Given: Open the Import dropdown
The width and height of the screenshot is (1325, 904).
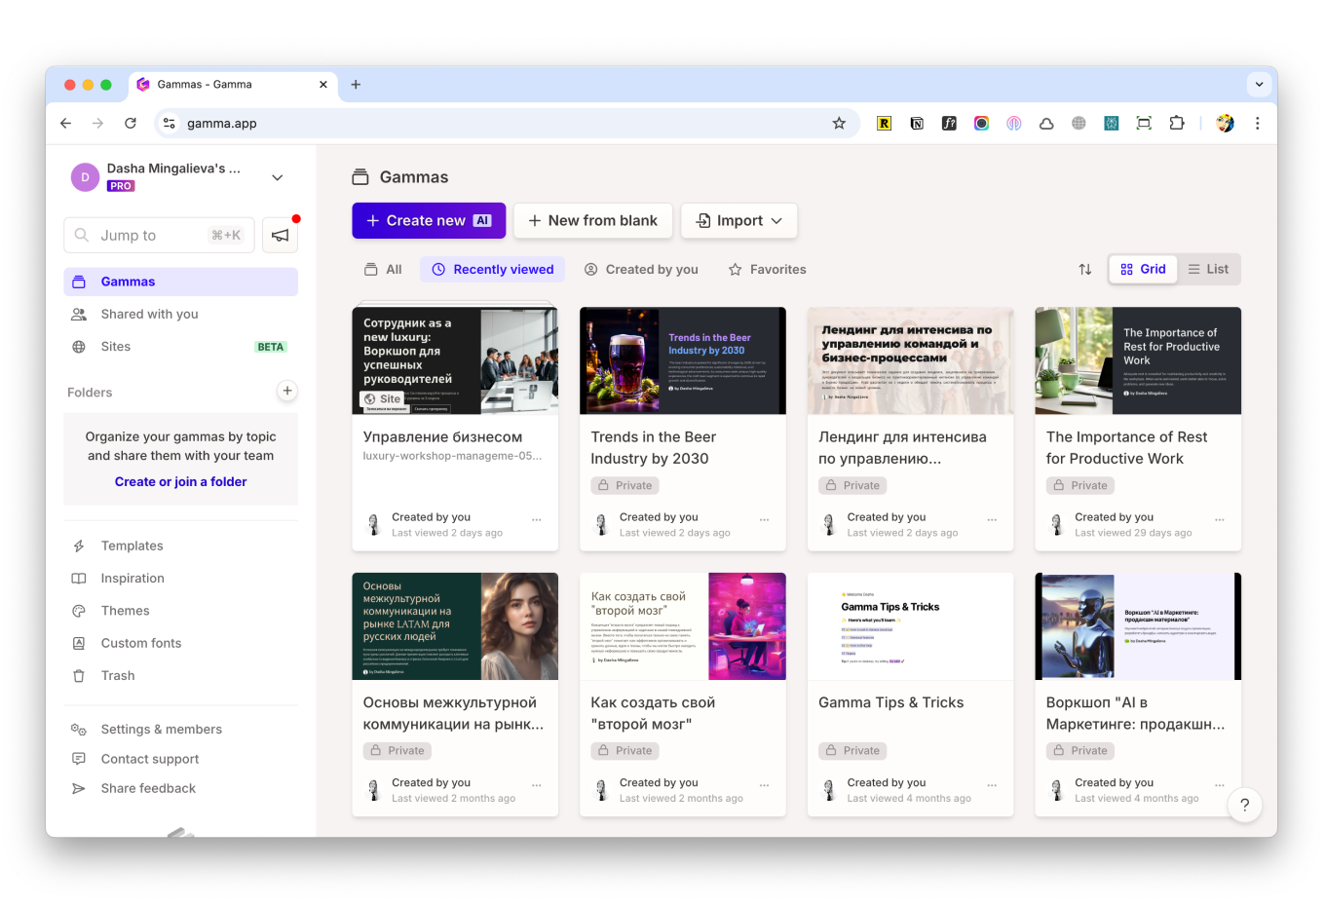Looking at the screenshot, I should [738, 221].
